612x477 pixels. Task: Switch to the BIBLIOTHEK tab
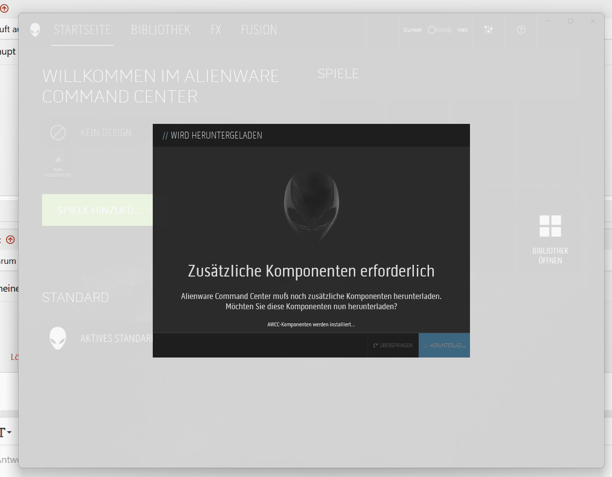pyautogui.click(x=161, y=30)
